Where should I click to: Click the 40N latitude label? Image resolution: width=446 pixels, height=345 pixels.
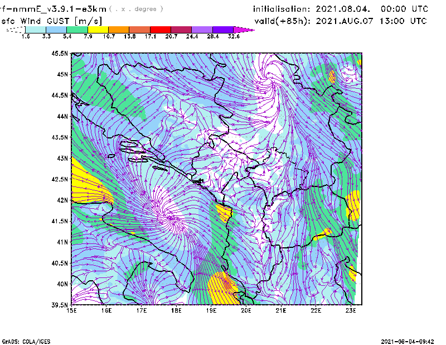[62, 284]
